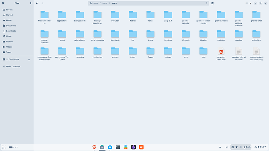Viewport: 269px width, 151px height.
Task: Click the search-folder icon beside path bar
Action: (212, 3)
